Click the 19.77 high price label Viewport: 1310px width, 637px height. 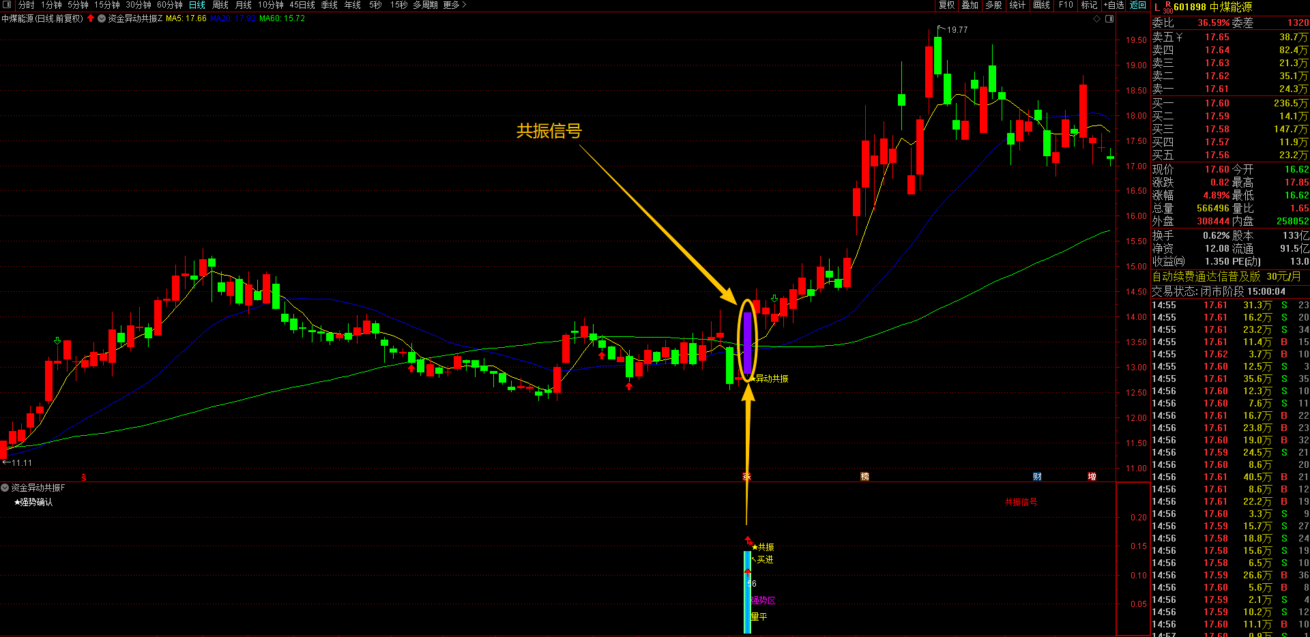click(x=957, y=30)
